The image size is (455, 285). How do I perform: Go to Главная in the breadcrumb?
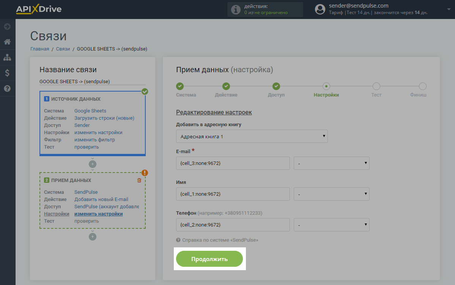click(40, 49)
